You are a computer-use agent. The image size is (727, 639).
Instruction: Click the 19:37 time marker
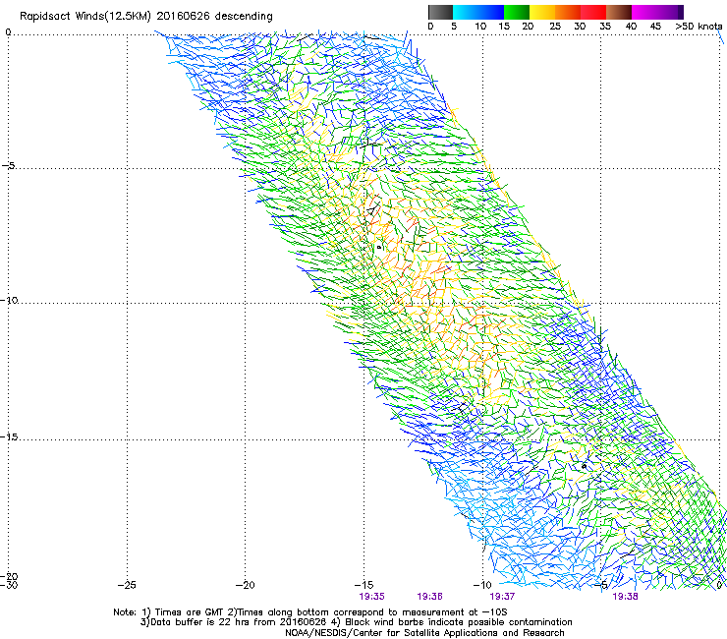tap(502, 597)
